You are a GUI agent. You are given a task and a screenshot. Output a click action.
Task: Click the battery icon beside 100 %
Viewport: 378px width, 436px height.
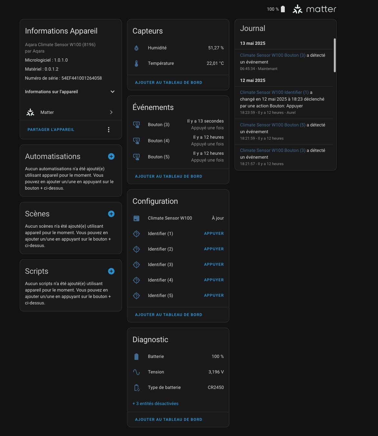[283, 9]
